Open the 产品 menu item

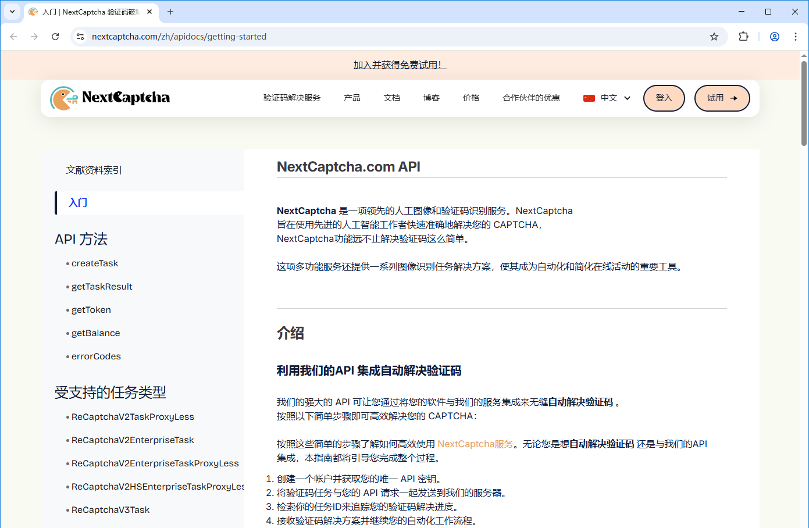tap(352, 98)
